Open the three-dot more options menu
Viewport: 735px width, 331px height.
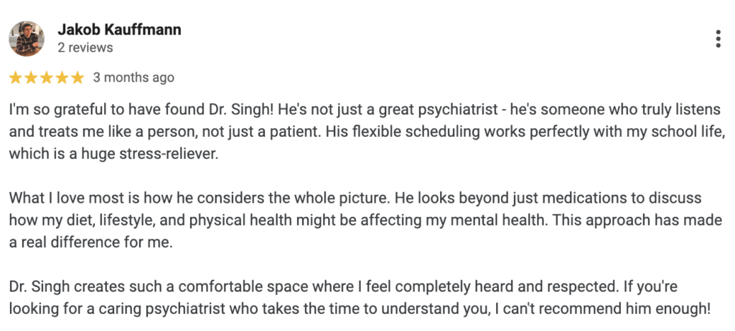pyautogui.click(x=718, y=39)
